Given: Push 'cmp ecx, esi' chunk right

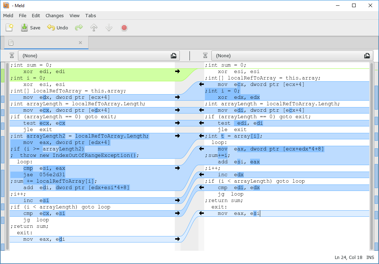Looking at the screenshot, I should coord(177,213).
